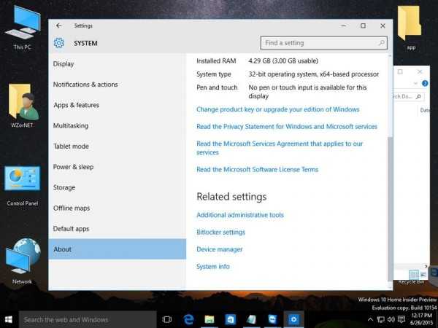The width and height of the screenshot is (438, 328).
Task: Click the search magnifier in Find a setting
Action: pyautogui.click(x=381, y=43)
